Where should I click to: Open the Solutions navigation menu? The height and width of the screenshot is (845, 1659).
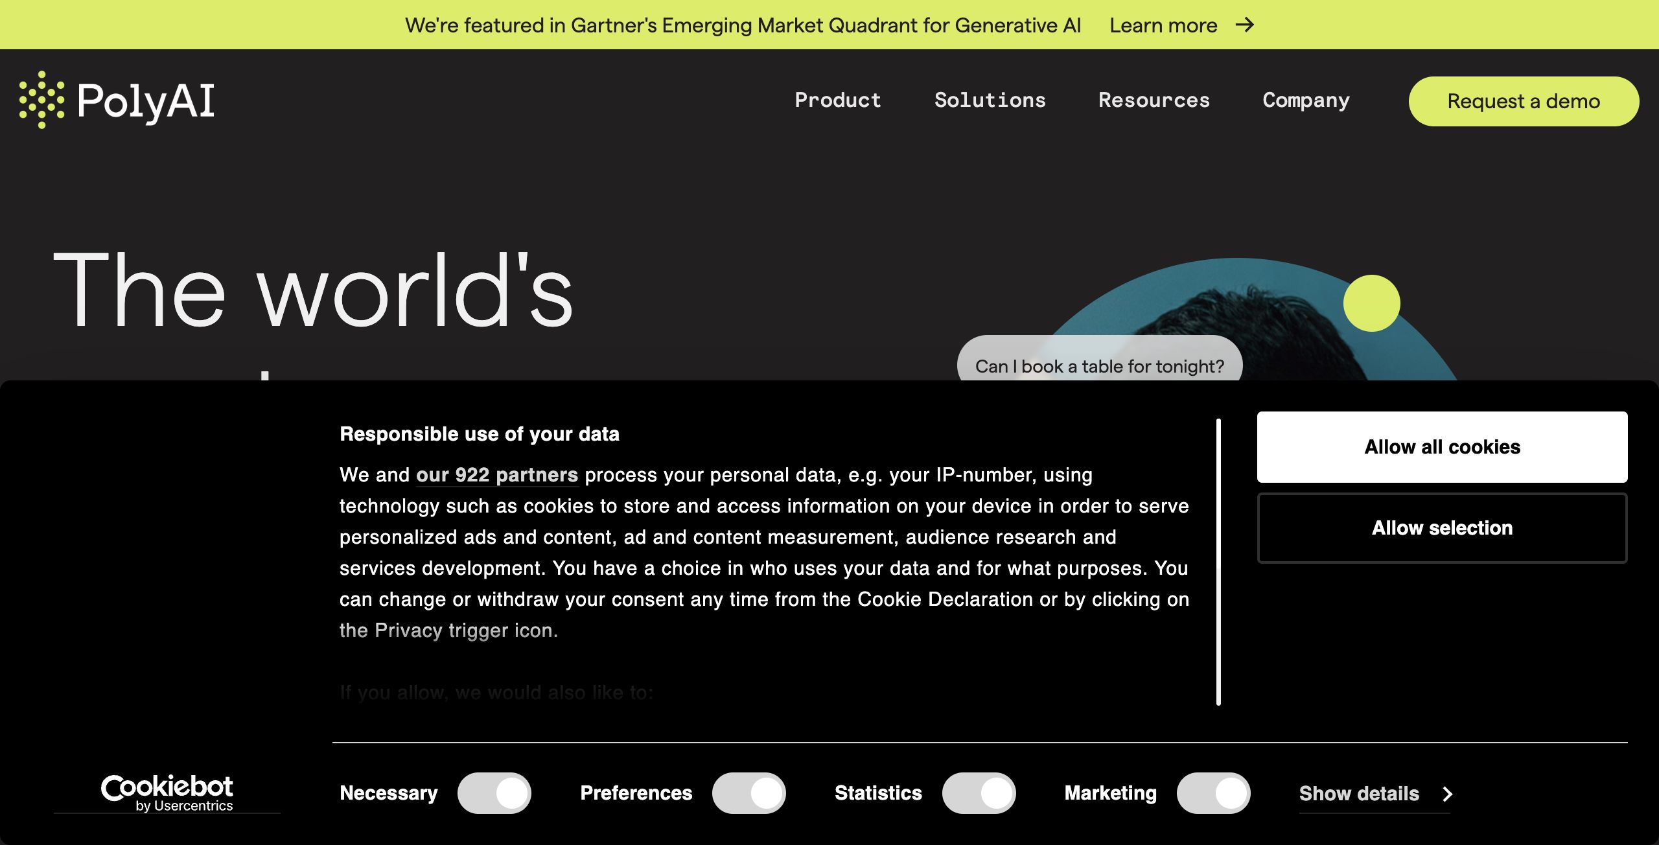click(x=990, y=100)
